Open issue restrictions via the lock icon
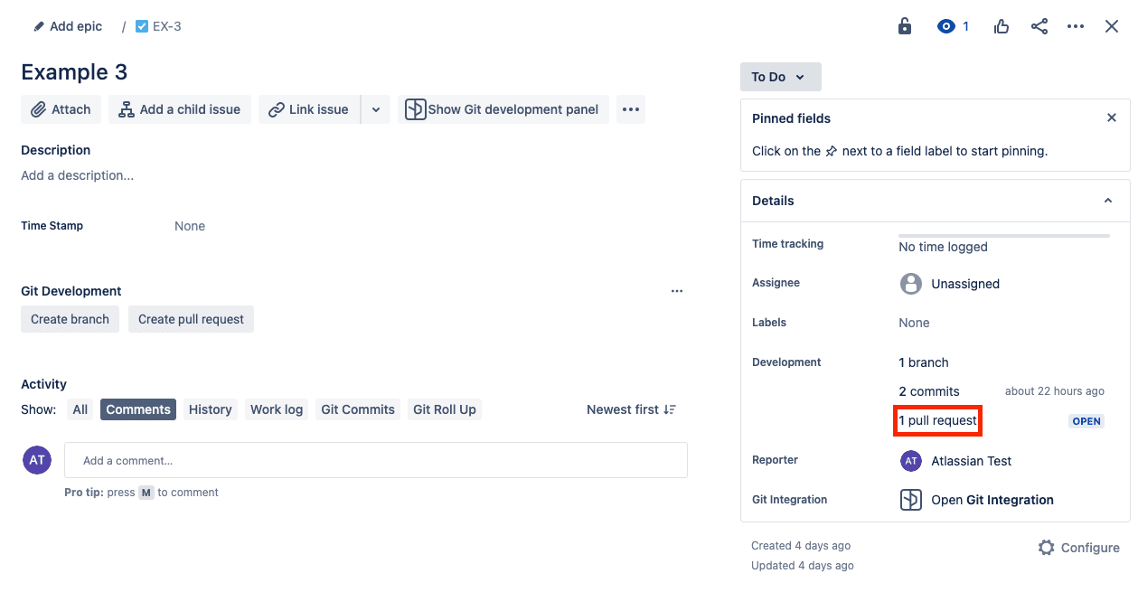 [x=904, y=26]
